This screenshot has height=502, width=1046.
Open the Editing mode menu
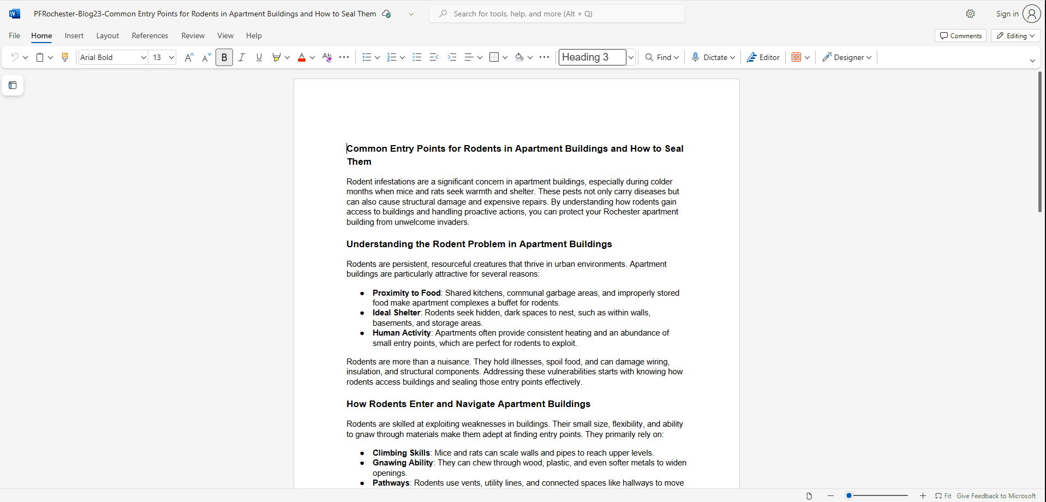coord(1015,35)
